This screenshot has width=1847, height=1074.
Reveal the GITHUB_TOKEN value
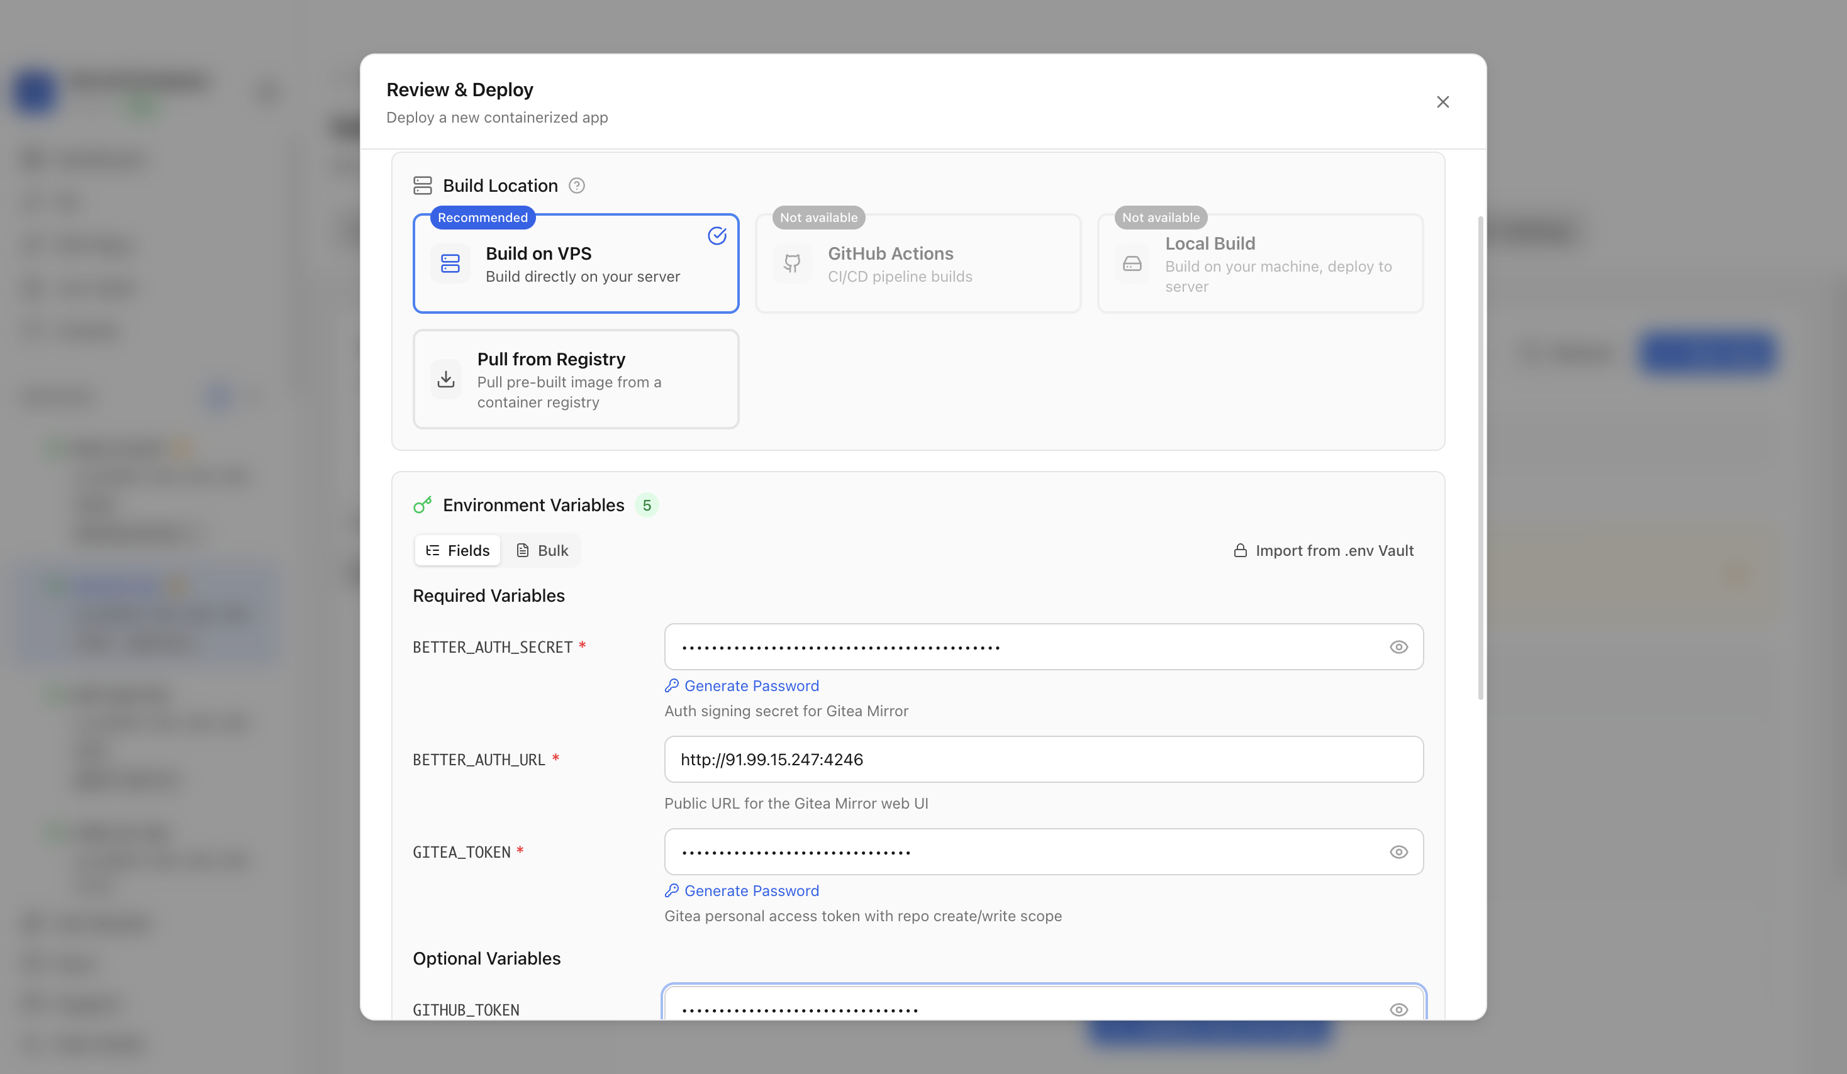(x=1398, y=1010)
